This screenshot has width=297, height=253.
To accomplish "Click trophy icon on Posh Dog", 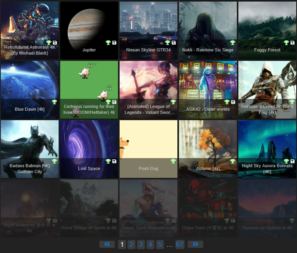I will point(173,161).
